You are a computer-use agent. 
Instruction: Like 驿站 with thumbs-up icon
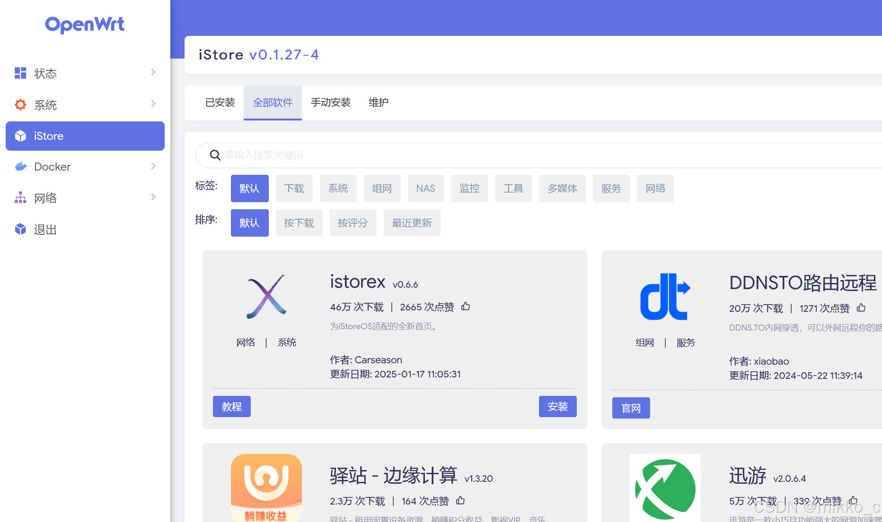point(460,501)
